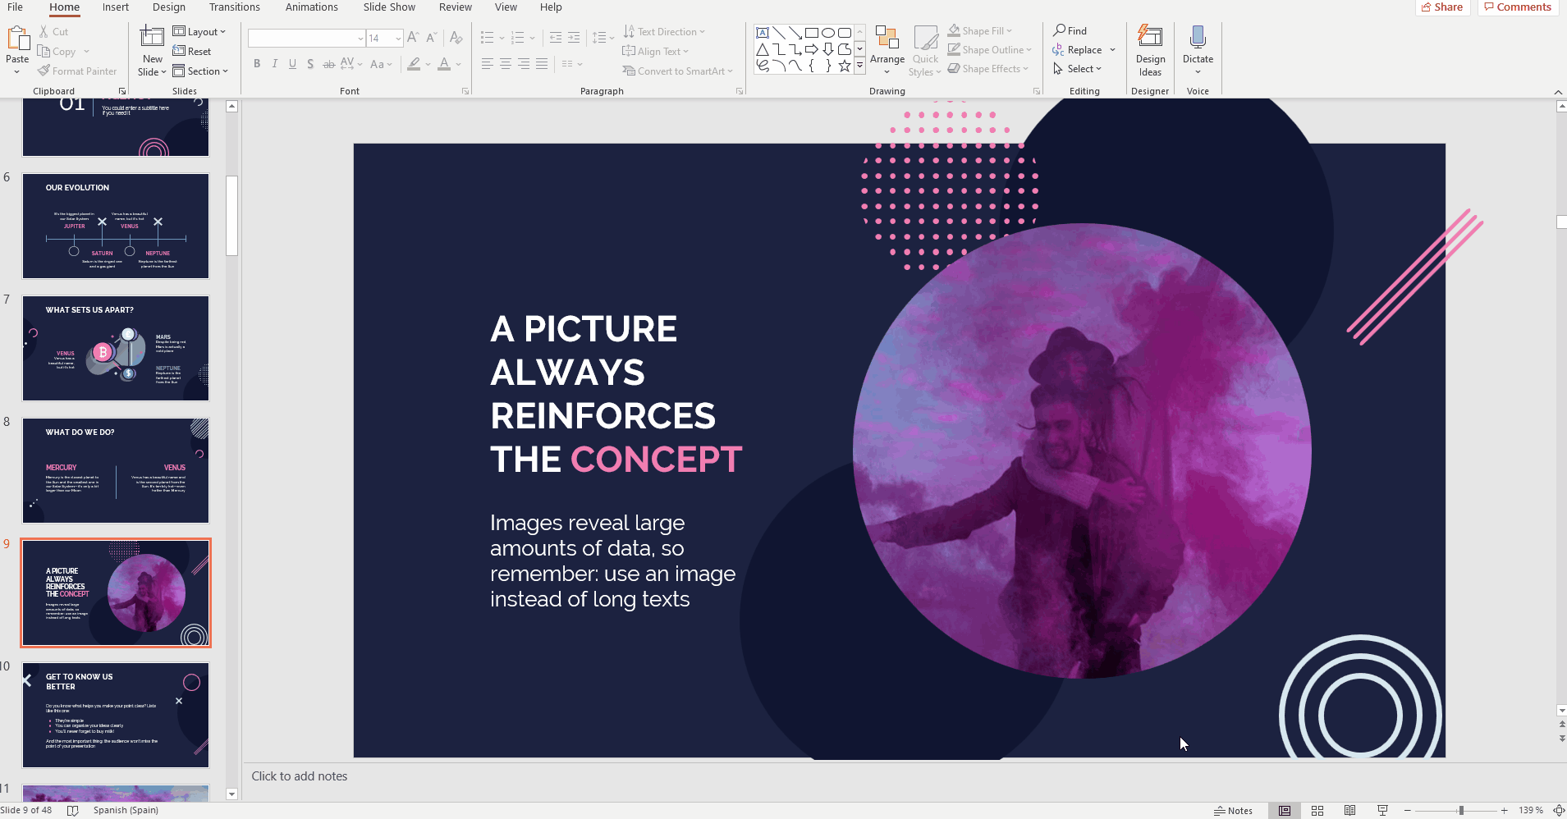Switch to the Slide Show tab
1567x819 pixels.
(389, 7)
